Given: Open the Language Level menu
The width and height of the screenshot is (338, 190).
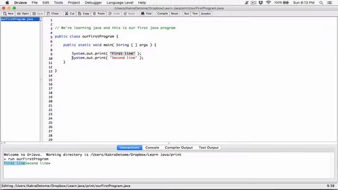Looking at the screenshot, I should tap(120, 3).
